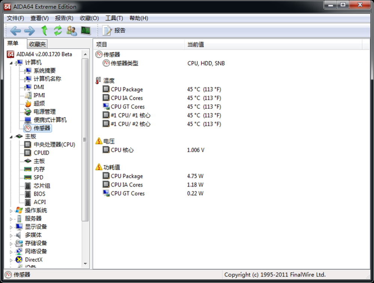This screenshot has width=374, height=283.
Task: Open the 工具(T) menu
Action: tap(114, 18)
